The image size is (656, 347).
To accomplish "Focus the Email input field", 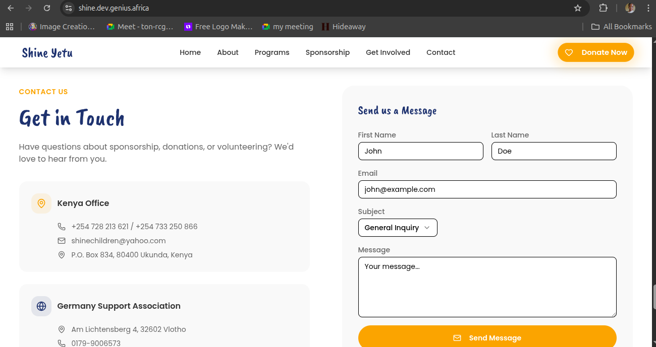I will click(x=487, y=189).
